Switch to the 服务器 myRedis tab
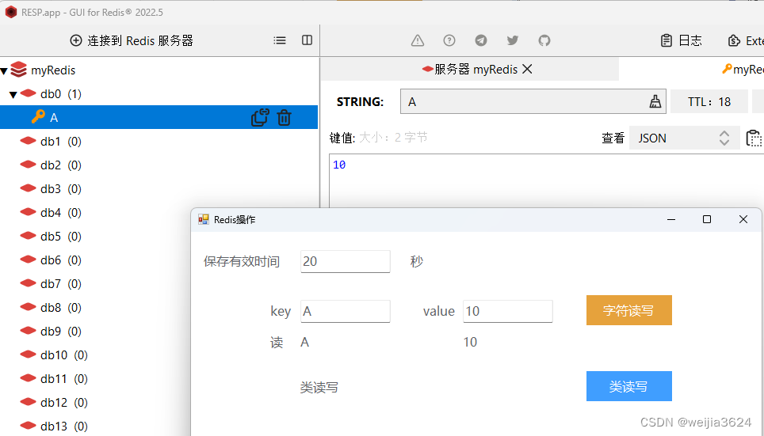The width and height of the screenshot is (764, 436). (470, 69)
